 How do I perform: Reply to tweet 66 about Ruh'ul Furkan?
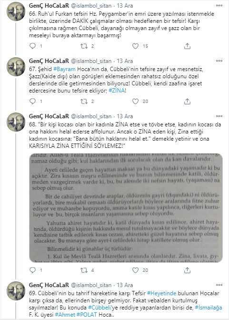(32, 46)
